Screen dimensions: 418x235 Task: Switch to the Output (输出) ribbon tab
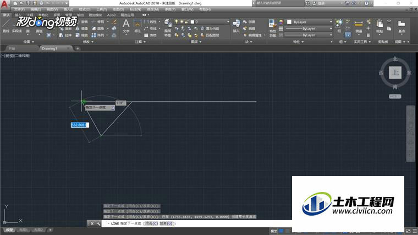(80, 15)
